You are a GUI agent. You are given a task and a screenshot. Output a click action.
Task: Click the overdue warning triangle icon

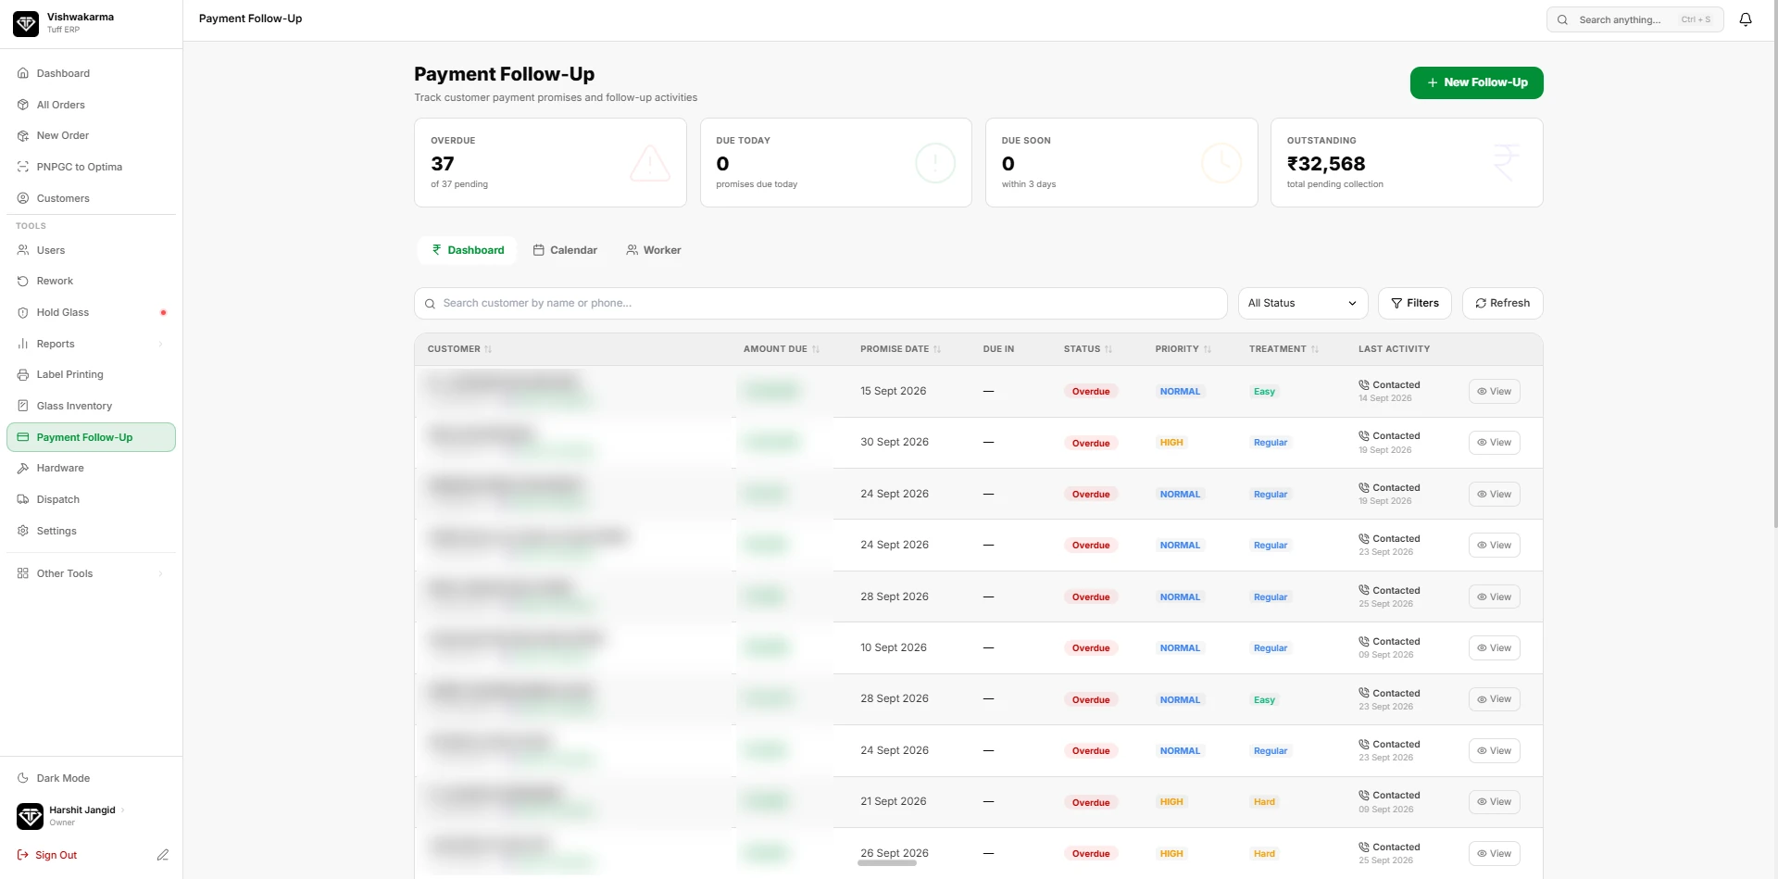[x=650, y=163]
